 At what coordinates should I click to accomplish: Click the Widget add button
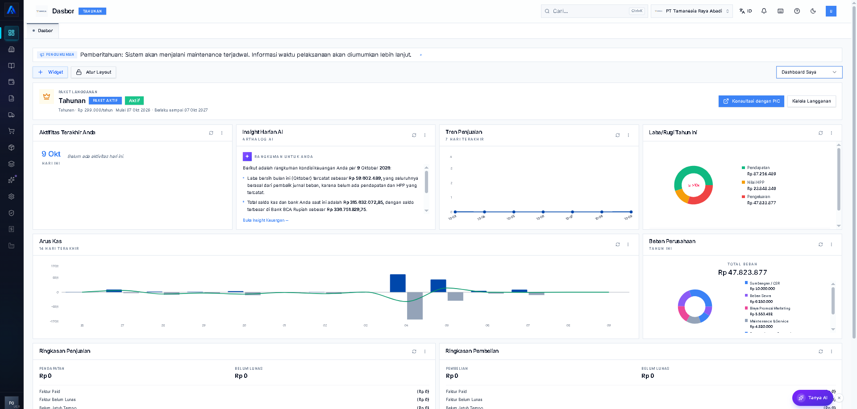pos(50,72)
